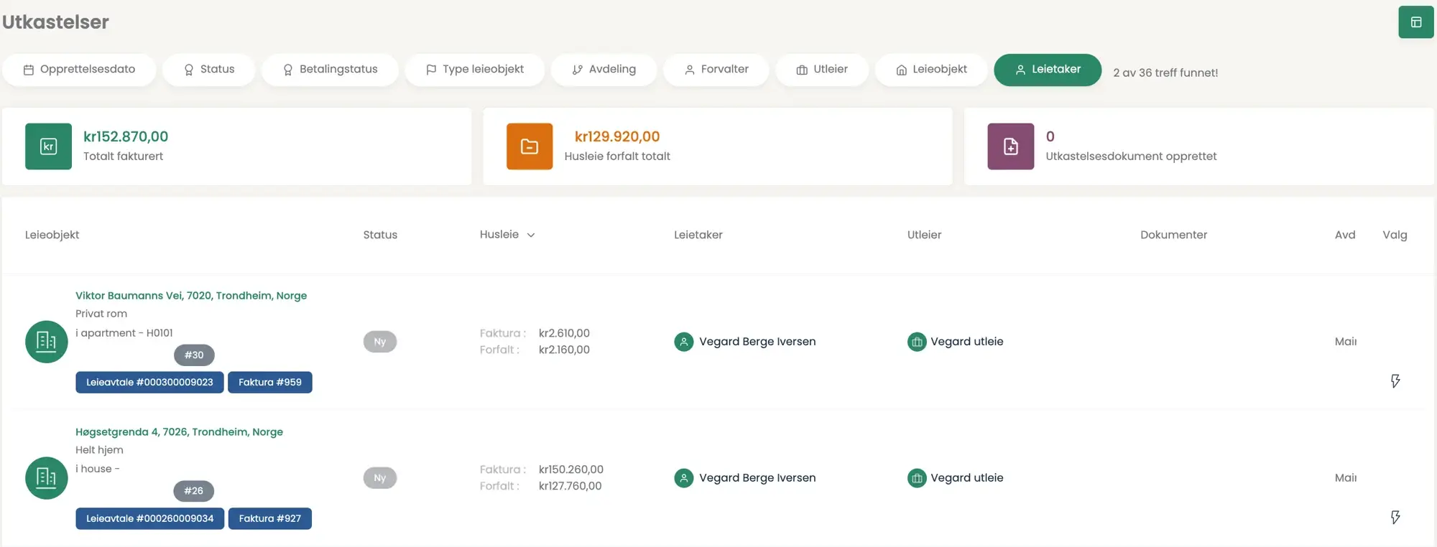Expand the Betalingstatus filter
The width and height of the screenshot is (1437, 547).
click(330, 70)
